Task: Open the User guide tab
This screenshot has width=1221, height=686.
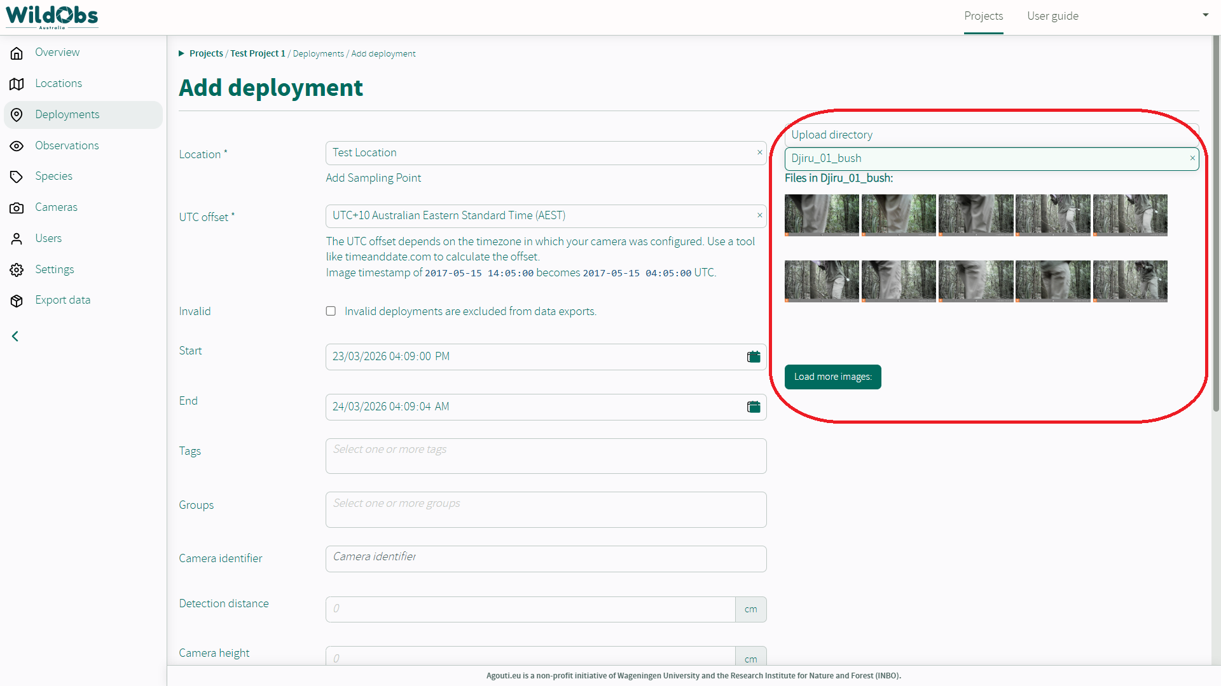Action: [x=1052, y=17]
